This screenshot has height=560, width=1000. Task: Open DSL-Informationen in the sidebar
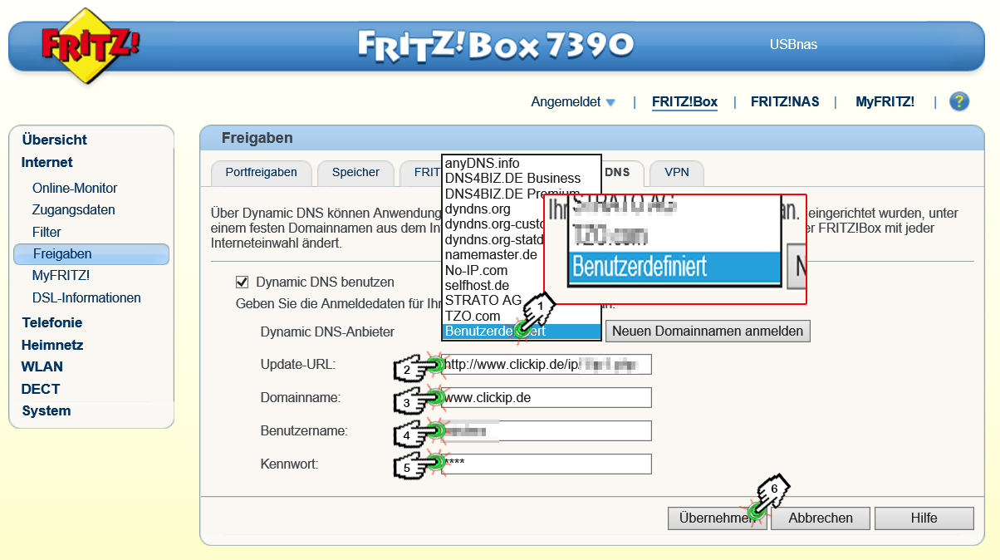click(x=86, y=297)
